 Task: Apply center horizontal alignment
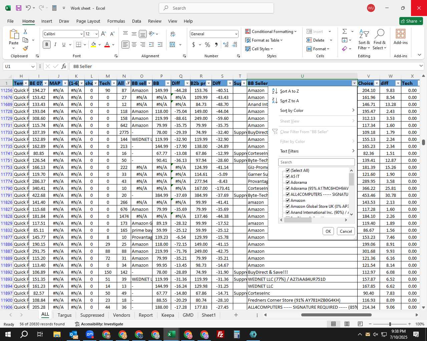point(134,44)
